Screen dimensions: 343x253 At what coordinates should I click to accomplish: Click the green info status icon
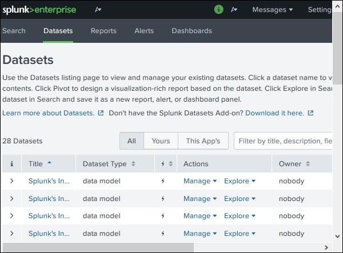pos(218,10)
